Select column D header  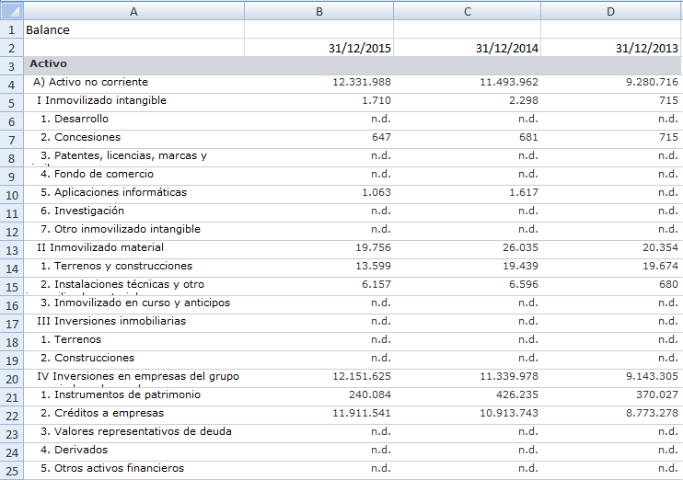click(x=610, y=10)
